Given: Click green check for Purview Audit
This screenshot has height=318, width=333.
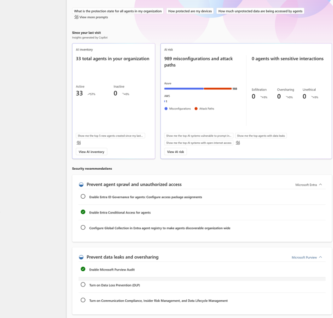Looking at the screenshot, I should (x=83, y=269).
